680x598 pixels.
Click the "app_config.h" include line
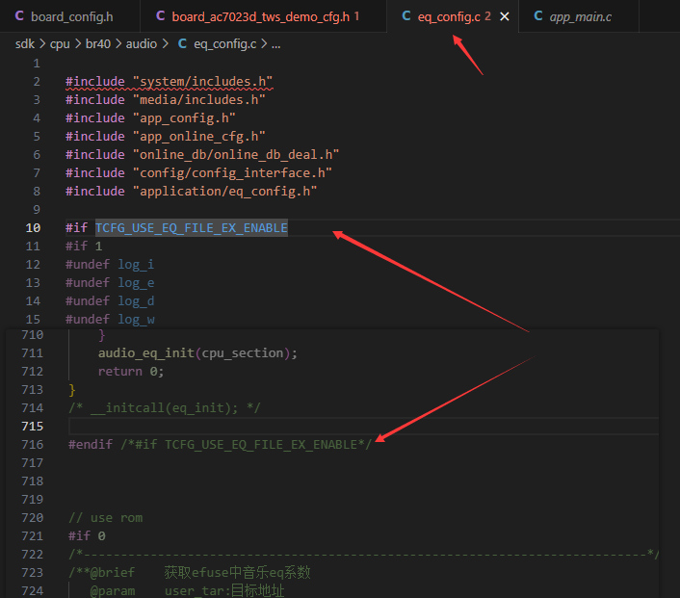[x=150, y=117]
